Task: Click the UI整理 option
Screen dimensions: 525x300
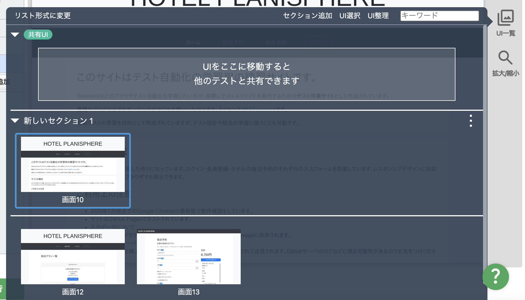Action: (378, 15)
